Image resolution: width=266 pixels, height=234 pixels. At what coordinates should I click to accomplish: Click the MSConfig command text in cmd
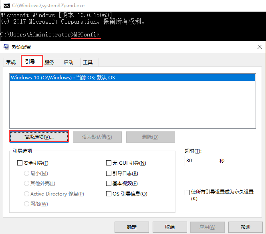[x=87, y=34]
